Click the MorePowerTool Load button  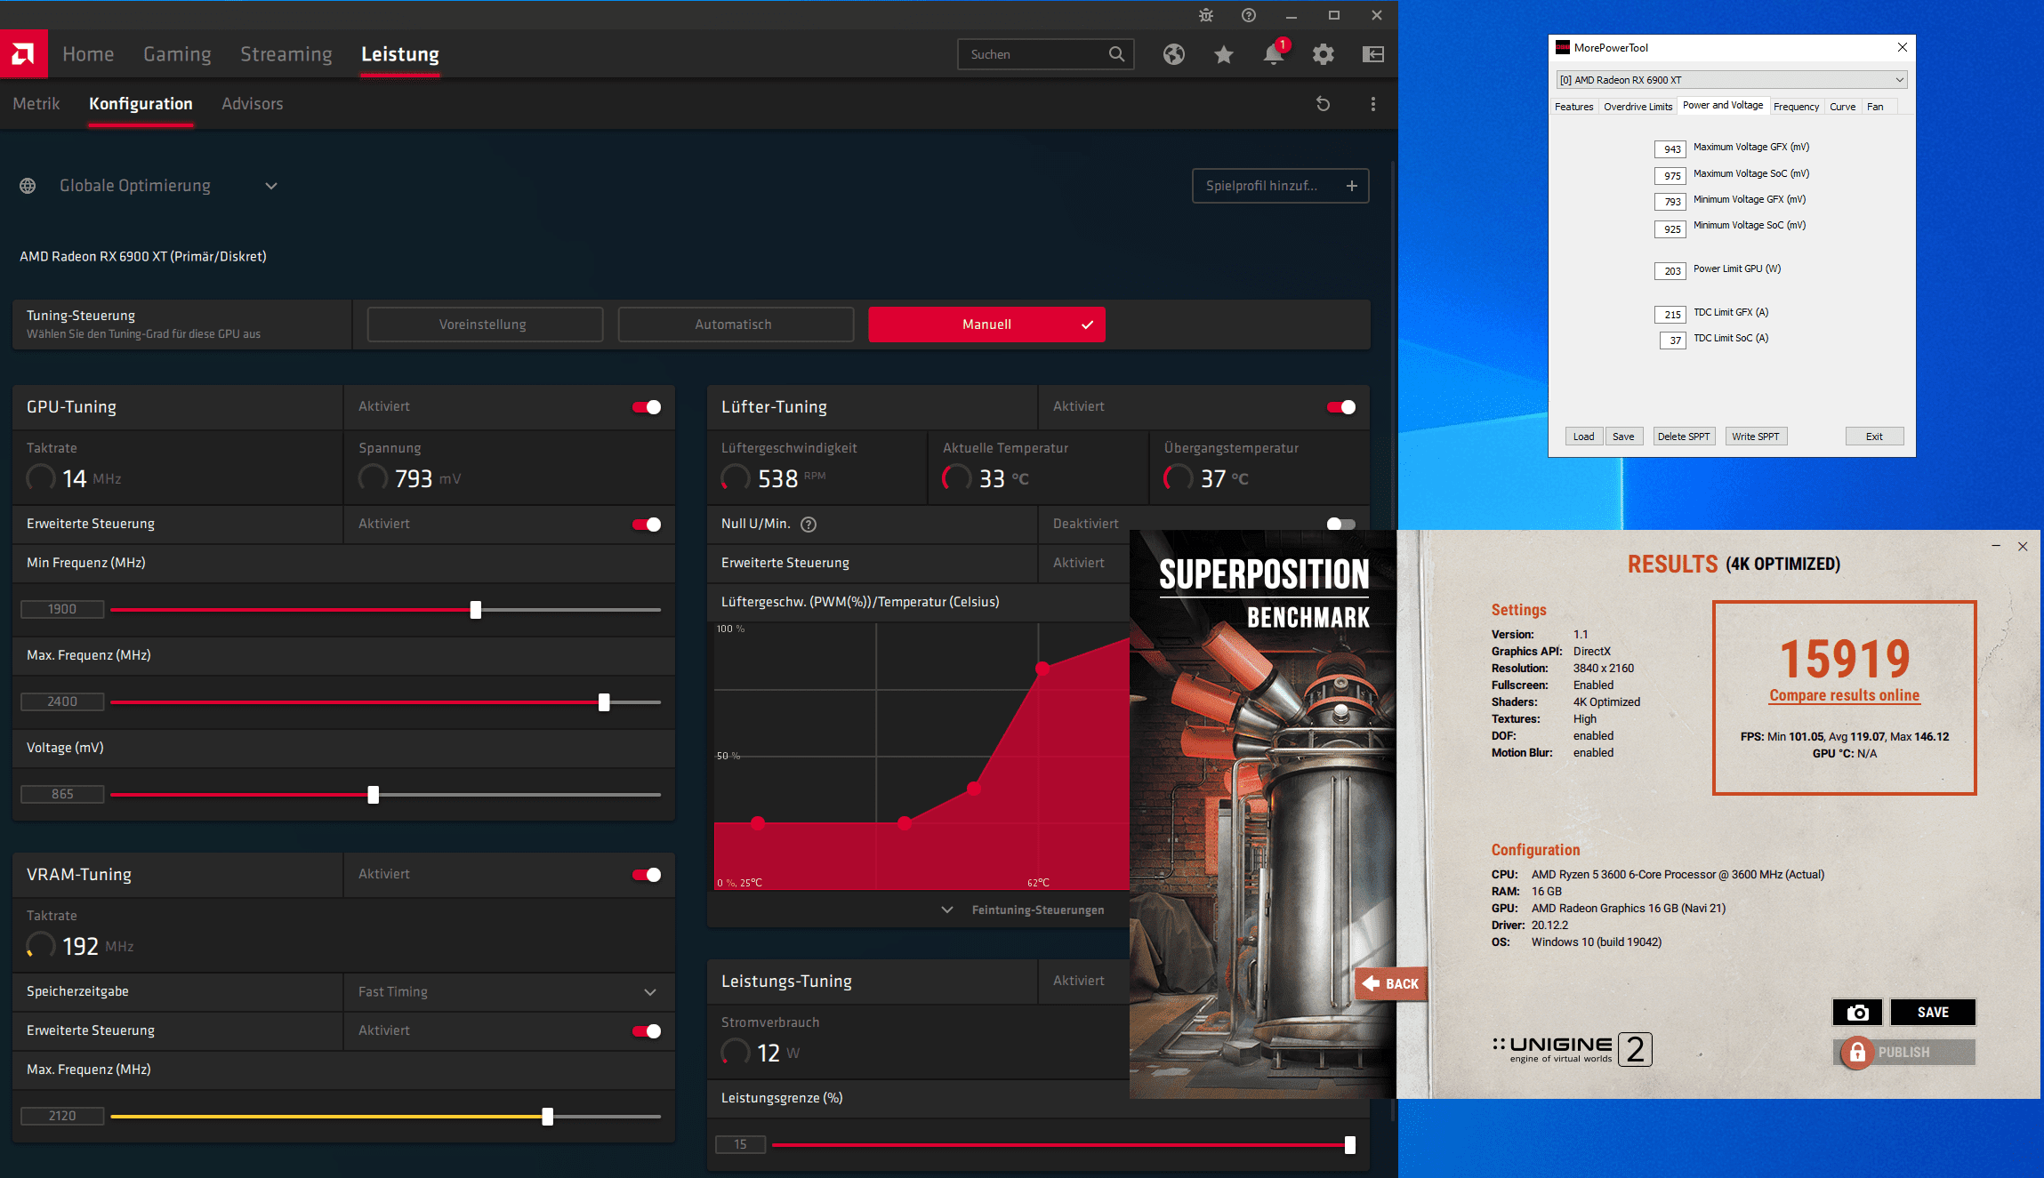(x=1583, y=437)
